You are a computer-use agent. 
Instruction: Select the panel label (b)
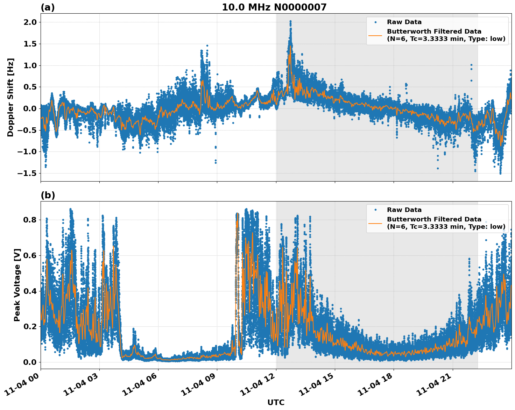tap(48, 195)
